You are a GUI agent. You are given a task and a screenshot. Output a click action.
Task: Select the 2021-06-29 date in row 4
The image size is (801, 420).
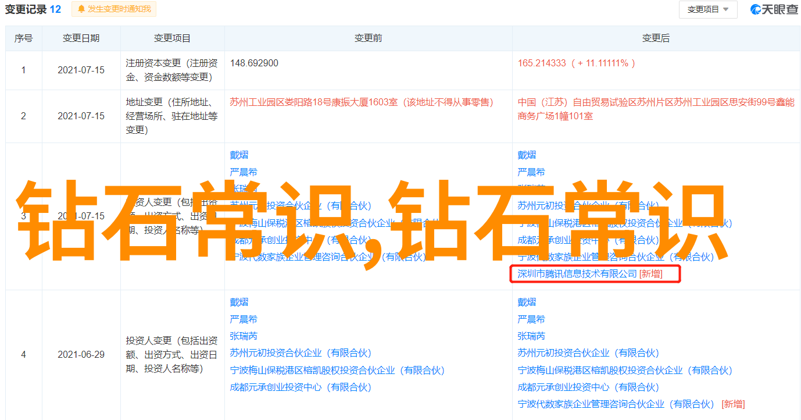click(81, 354)
